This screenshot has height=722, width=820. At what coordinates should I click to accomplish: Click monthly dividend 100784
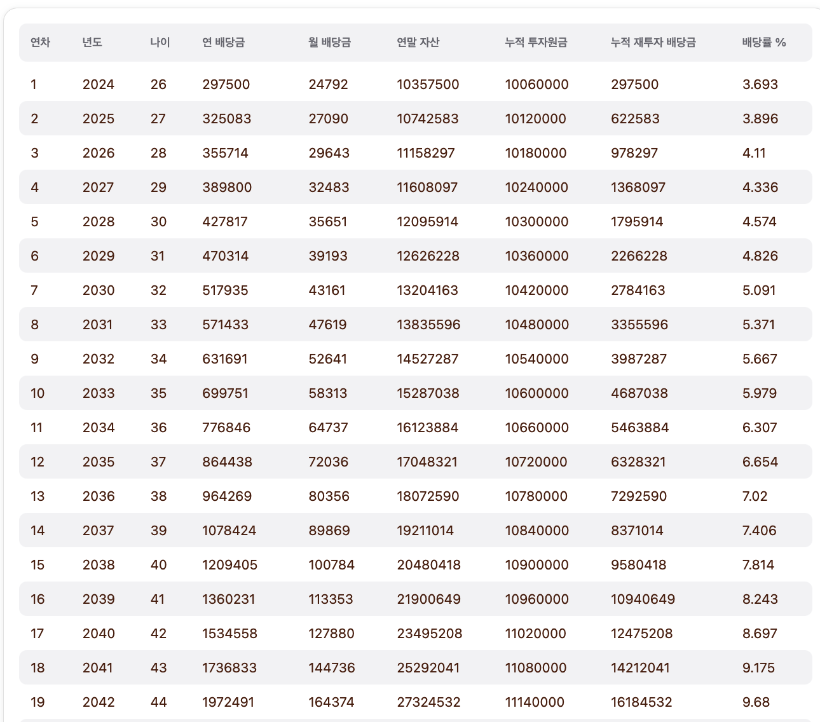[x=332, y=565]
